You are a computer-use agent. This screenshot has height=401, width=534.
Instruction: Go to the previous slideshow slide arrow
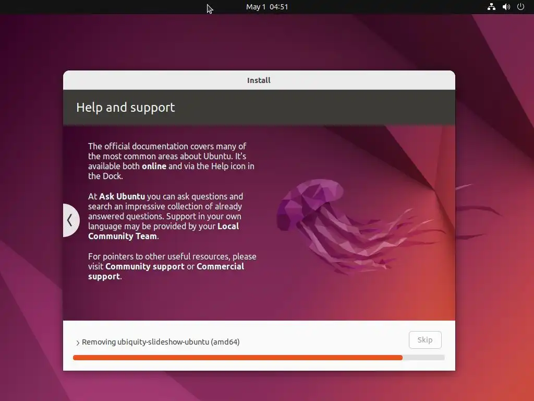point(70,220)
